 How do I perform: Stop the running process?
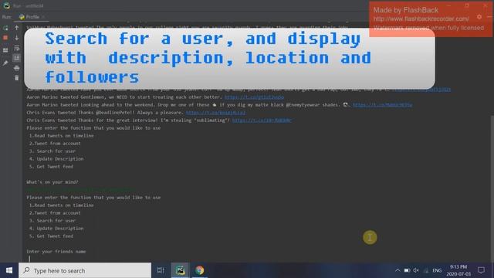click(x=5, y=38)
